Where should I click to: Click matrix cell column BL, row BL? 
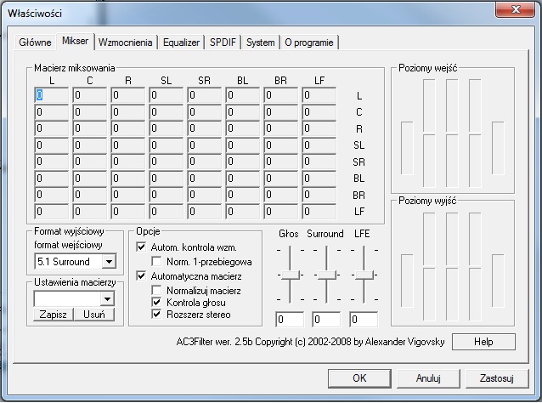(x=243, y=179)
